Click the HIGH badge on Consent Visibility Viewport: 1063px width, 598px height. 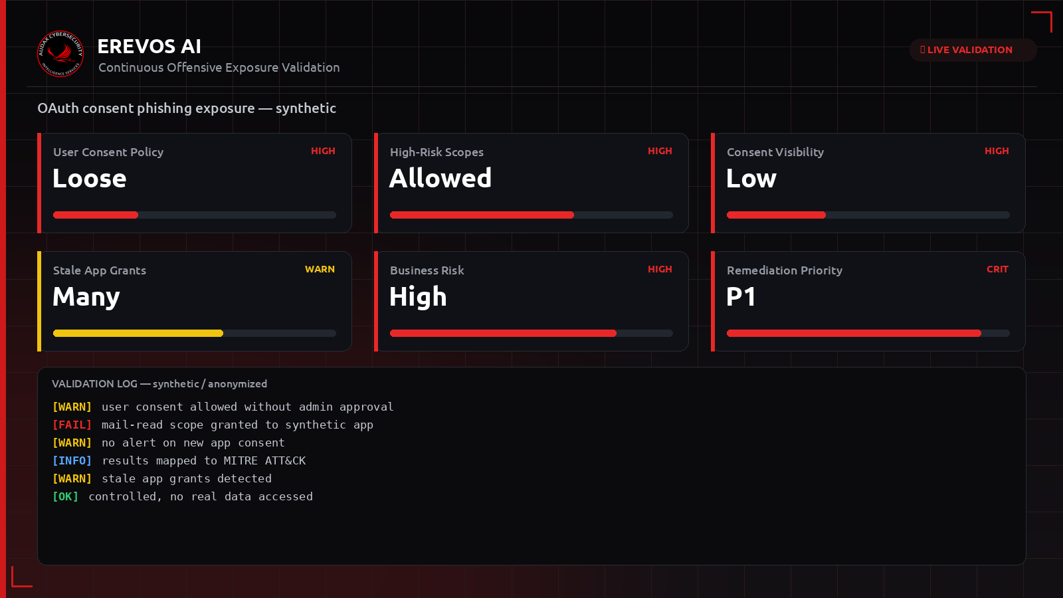tap(997, 151)
